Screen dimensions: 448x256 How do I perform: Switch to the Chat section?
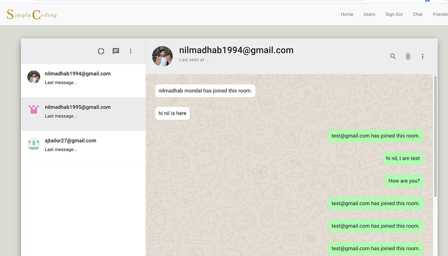pos(417,14)
